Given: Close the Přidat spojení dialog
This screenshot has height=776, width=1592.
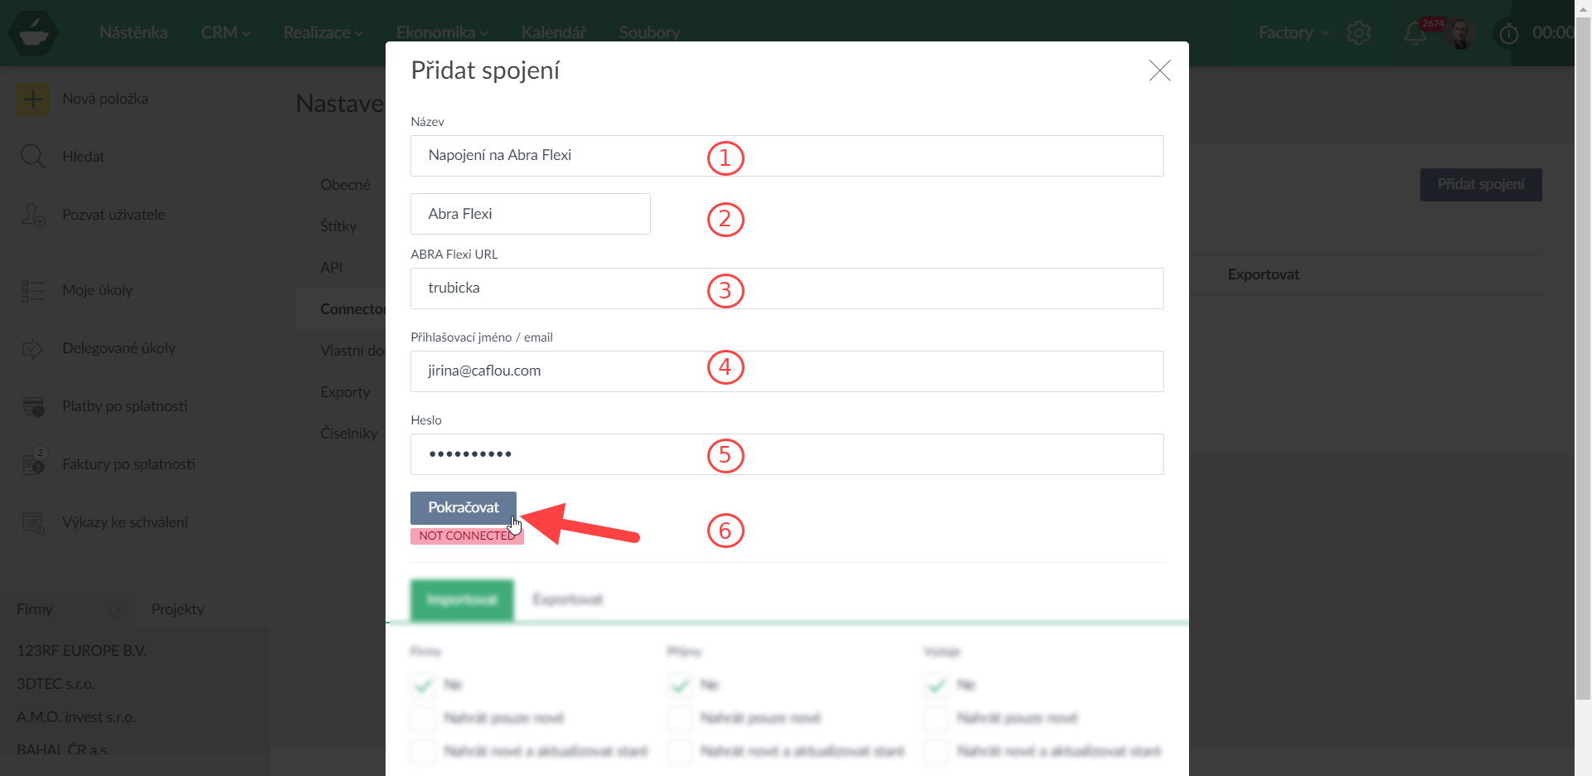Looking at the screenshot, I should 1159,70.
